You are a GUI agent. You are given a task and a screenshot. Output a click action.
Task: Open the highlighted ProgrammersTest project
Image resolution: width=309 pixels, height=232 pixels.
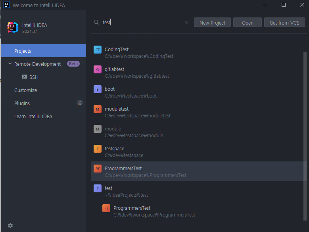[x=197, y=171]
